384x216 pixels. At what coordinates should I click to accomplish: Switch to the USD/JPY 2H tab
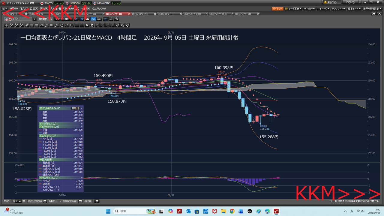click(143, 14)
